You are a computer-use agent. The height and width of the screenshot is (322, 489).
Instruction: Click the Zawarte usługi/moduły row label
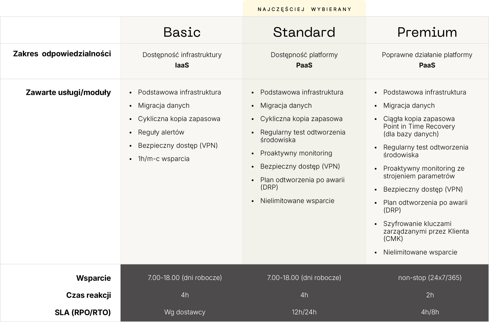pos(68,92)
